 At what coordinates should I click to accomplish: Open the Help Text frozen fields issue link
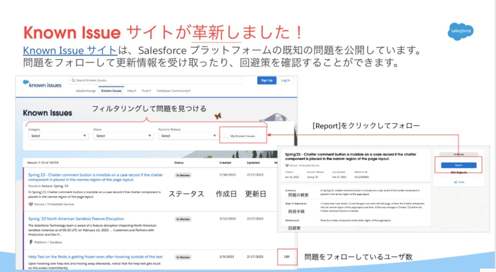click(95, 257)
